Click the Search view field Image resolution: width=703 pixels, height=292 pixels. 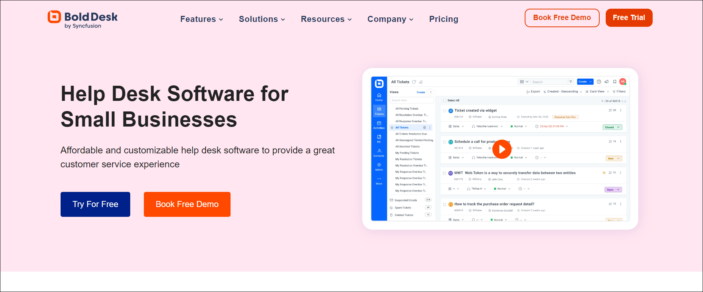click(x=412, y=100)
